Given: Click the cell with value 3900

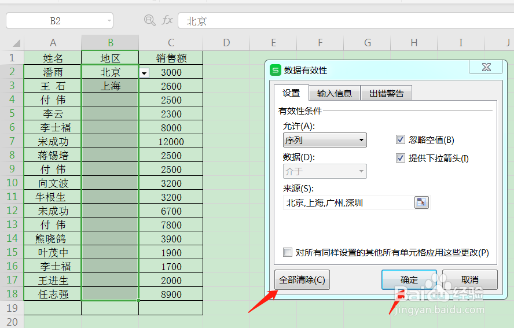Looking at the screenshot, I should [171, 238].
